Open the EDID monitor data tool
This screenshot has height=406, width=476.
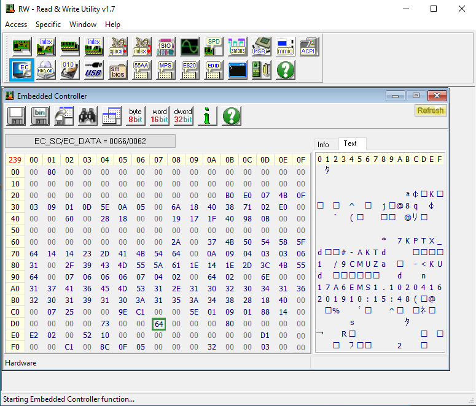coord(214,70)
